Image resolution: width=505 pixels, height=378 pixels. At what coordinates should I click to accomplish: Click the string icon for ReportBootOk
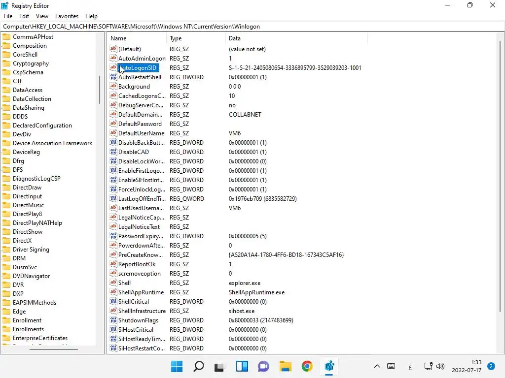pos(113,264)
